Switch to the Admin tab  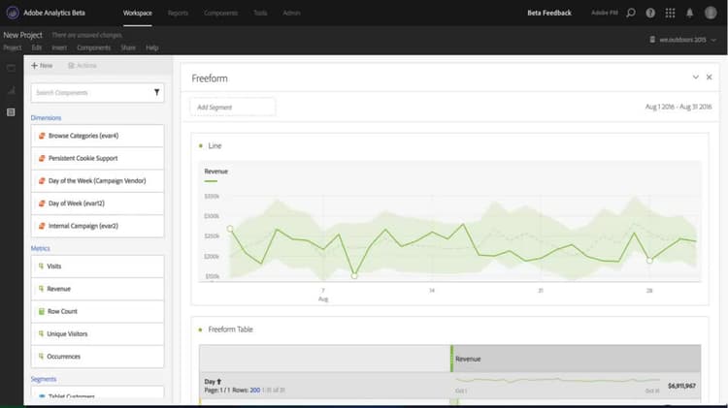(x=291, y=13)
